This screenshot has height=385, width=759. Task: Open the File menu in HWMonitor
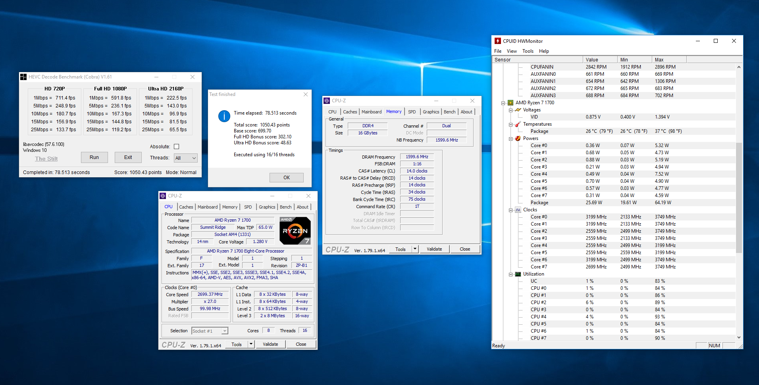point(498,51)
